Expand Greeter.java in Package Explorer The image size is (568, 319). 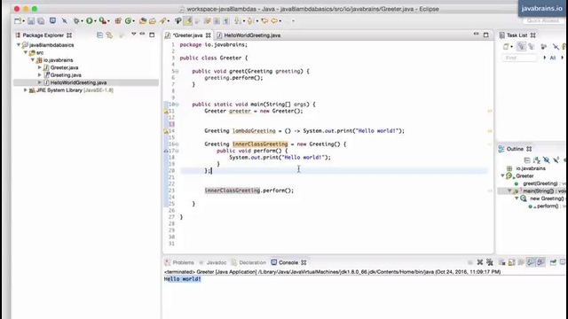[x=39, y=67]
